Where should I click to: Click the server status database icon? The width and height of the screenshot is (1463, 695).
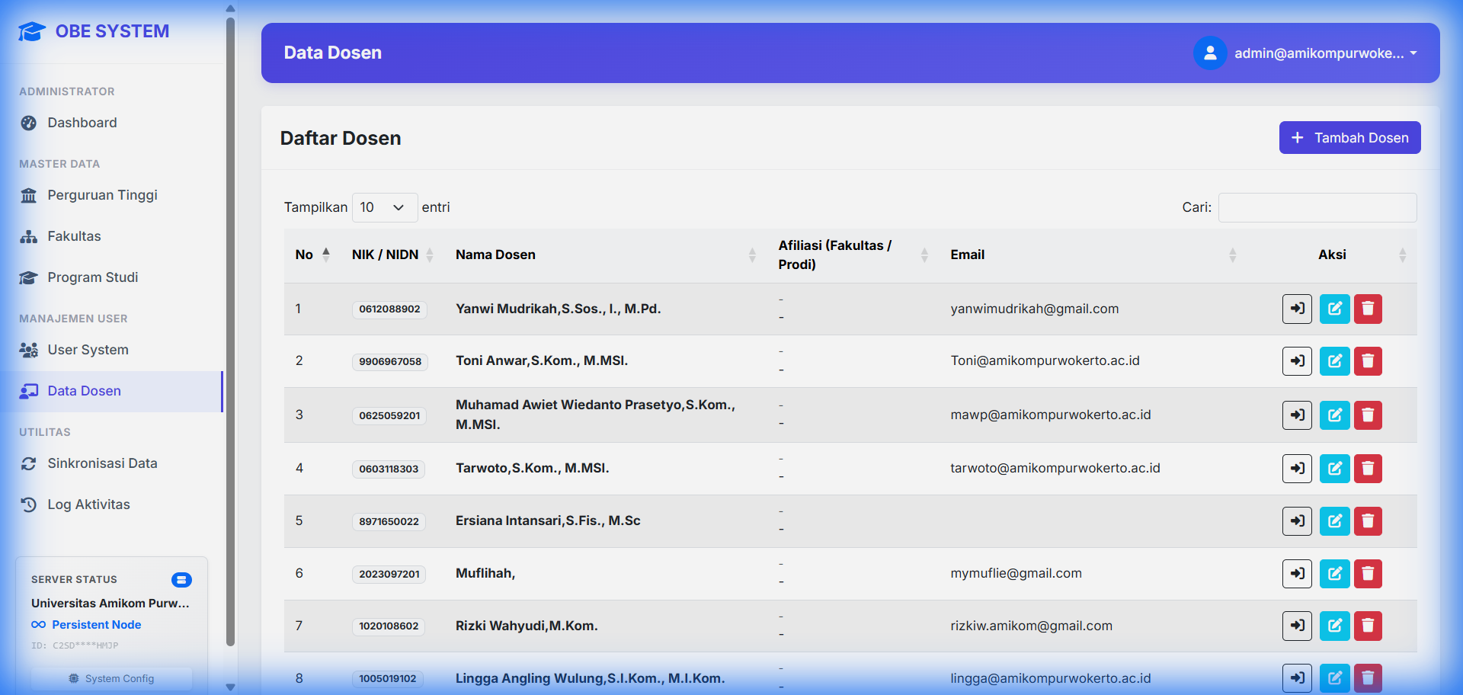point(181,580)
